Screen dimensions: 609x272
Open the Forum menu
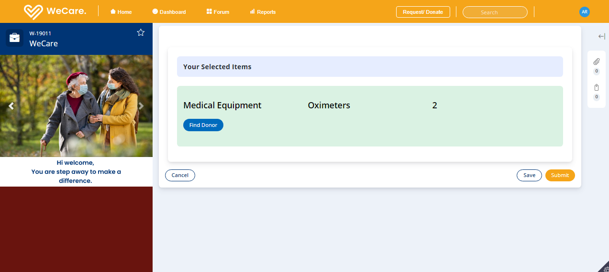pyautogui.click(x=218, y=12)
